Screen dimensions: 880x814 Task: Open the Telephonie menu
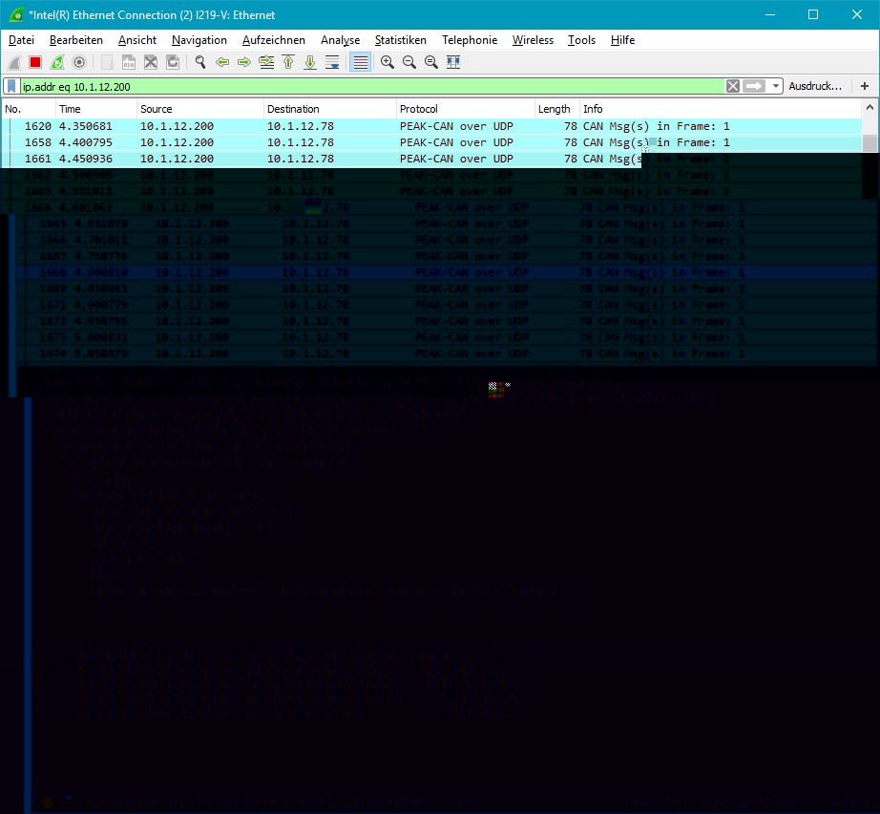pos(470,40)
